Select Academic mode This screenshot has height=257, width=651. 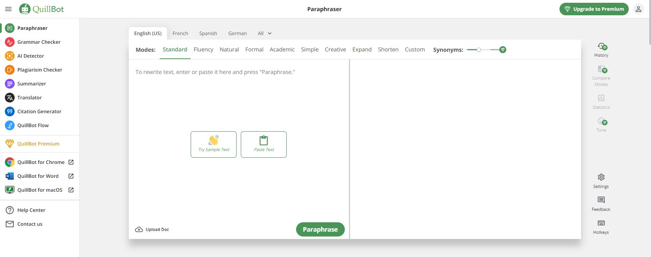click(282, 50)
